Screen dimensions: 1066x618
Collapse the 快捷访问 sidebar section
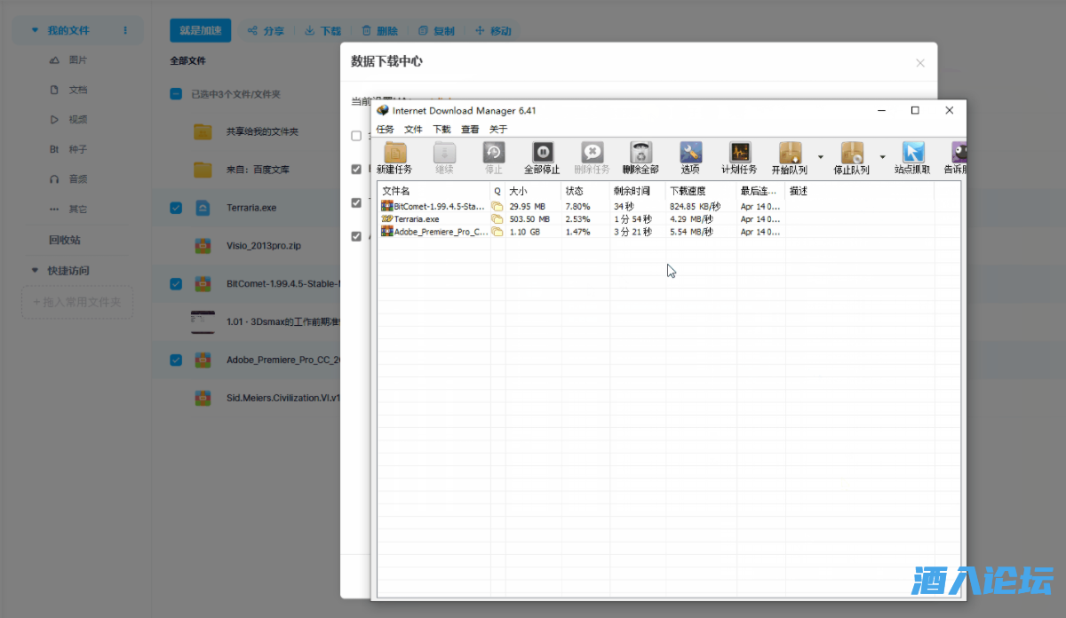[36, 271]
